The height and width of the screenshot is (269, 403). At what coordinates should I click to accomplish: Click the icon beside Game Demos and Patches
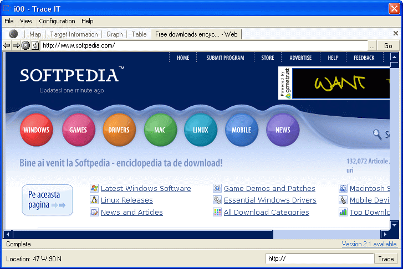(x=217, y=188)
